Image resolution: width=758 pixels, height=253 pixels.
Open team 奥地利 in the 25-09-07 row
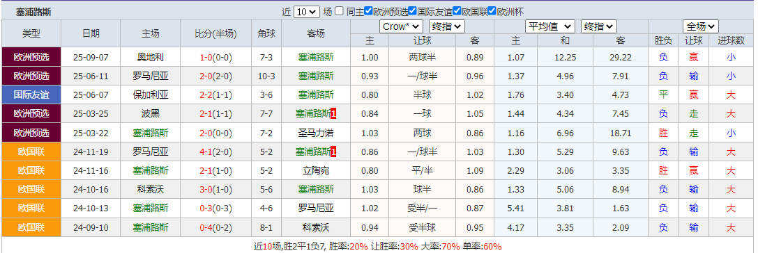(151, 58)
